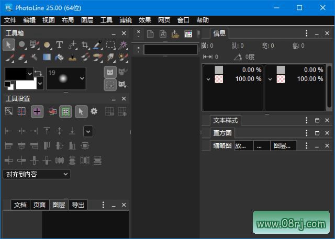Click the center-in-frame alignment icon
The height and width of the screenshot is (239, 335).
pyautogui.click(x=85, y=146)
